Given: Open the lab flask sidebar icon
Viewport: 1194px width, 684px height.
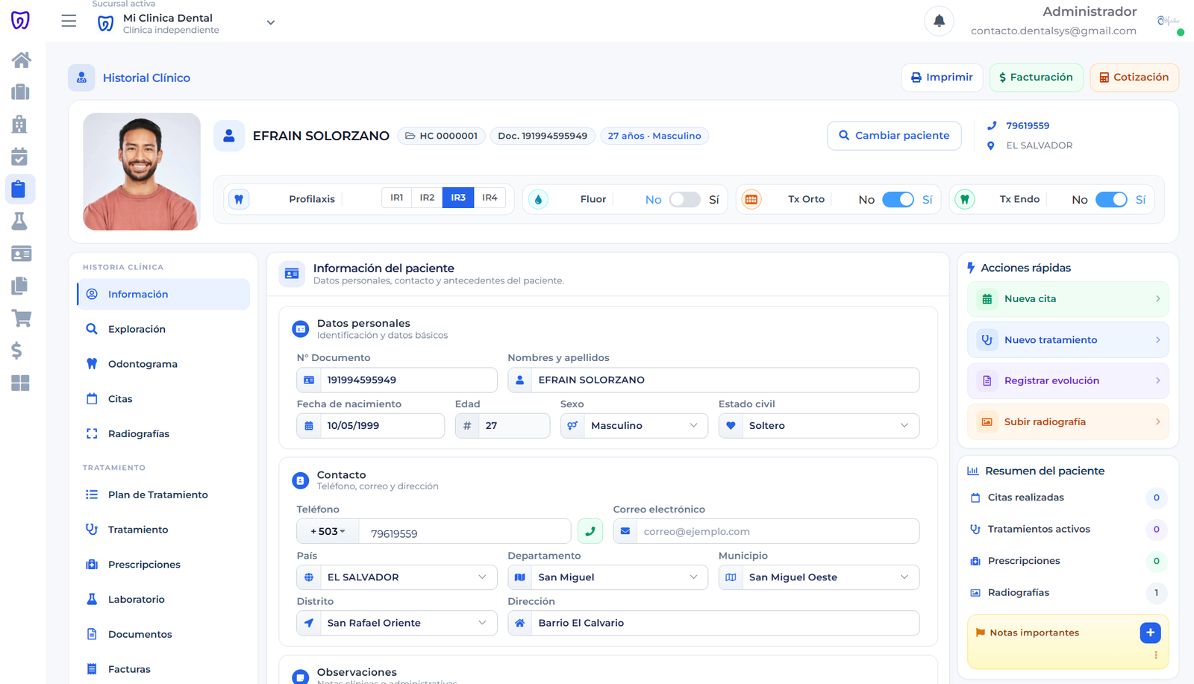Looking at the screenshot, I should [x=19, y=221].
